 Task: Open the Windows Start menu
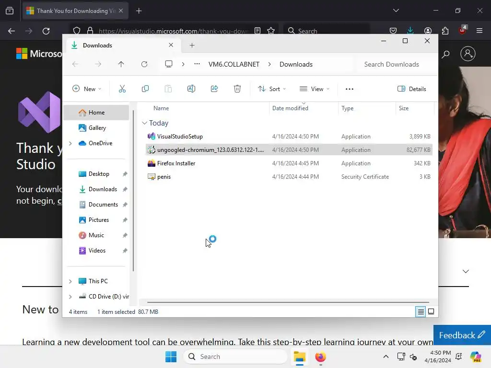[171, 356]
